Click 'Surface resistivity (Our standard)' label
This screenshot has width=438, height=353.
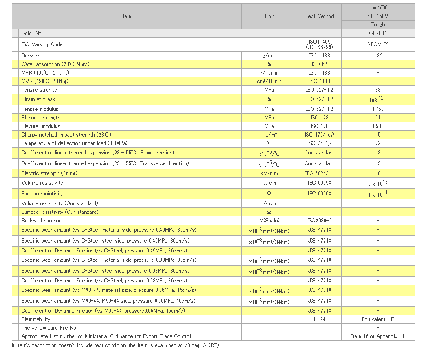point(60,212)
